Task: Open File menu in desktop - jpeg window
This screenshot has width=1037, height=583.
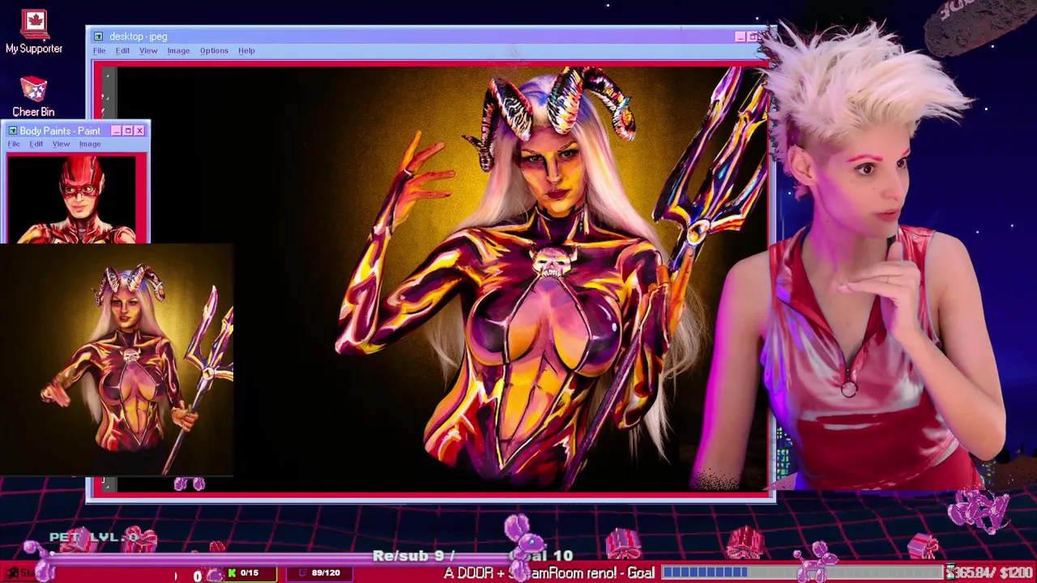Action: click(99, 50)
